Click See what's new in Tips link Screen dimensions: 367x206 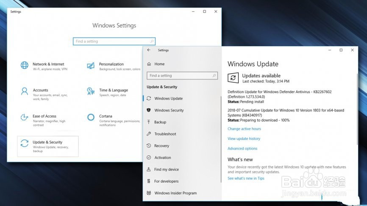[246, 178]
